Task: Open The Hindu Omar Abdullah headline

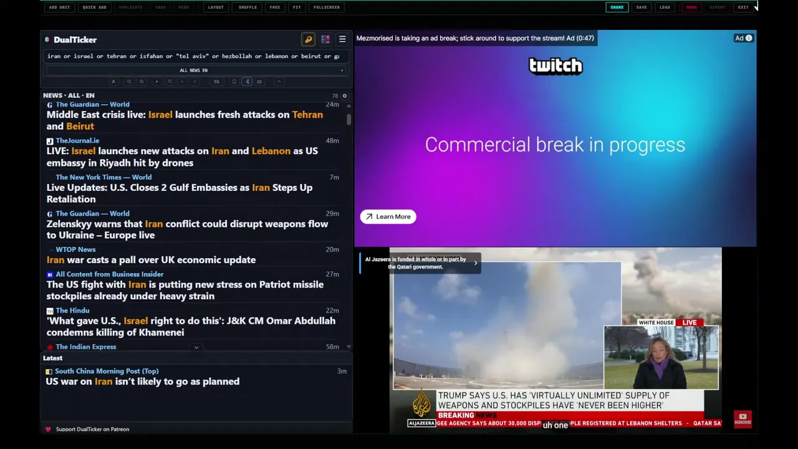Action: tap(191, 327)
